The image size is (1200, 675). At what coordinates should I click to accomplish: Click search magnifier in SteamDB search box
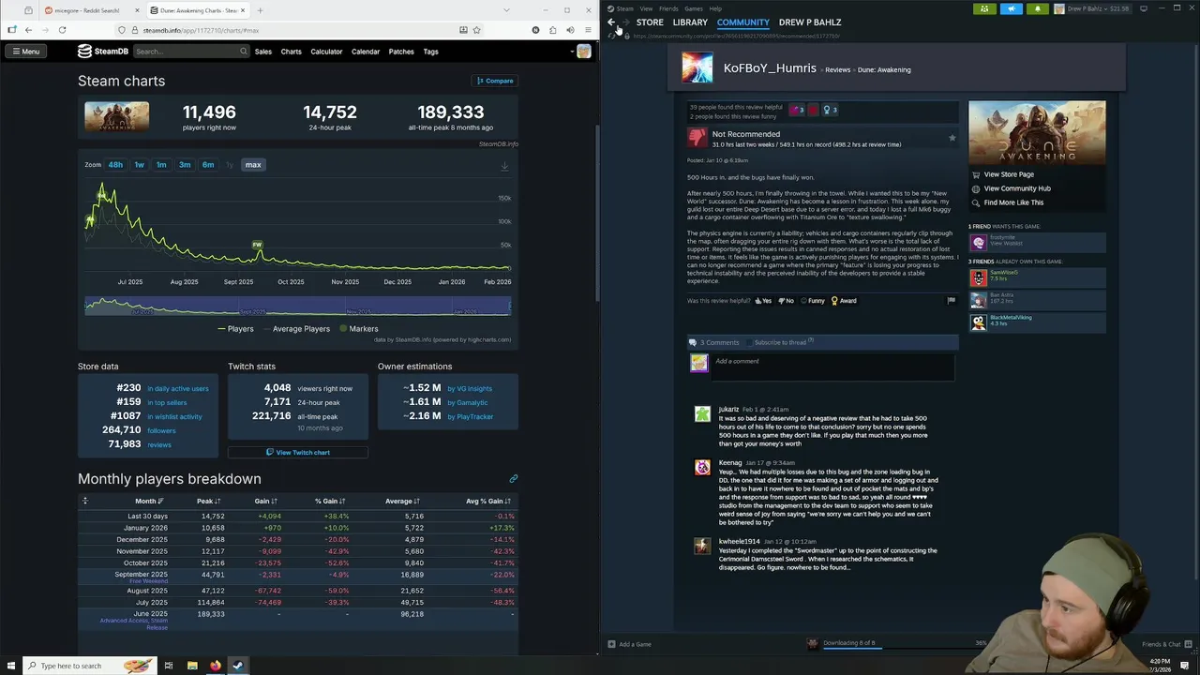point(244,52)
